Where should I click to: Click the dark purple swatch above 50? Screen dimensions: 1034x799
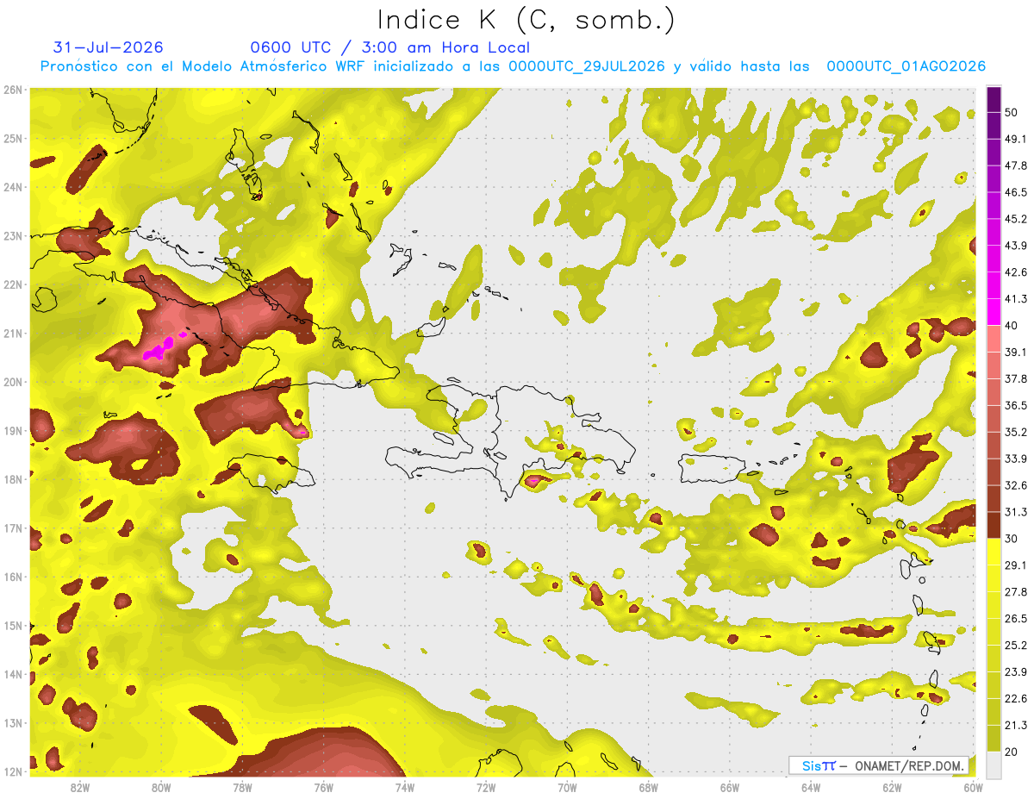pyautogui.click(x=994, y=99)
